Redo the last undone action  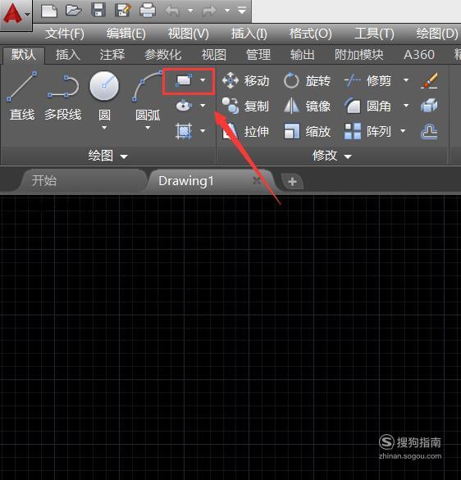click(x=210, y=11)
